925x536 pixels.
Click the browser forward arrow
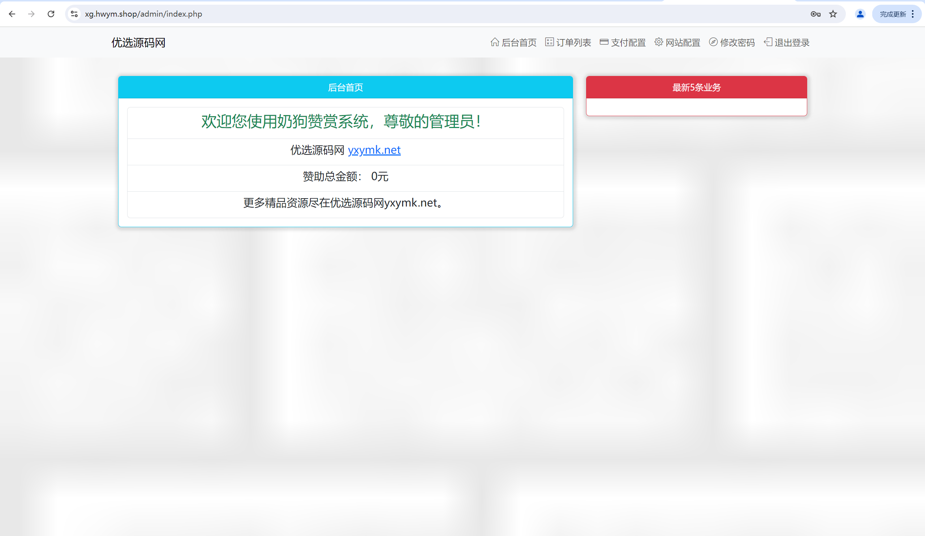click(31, 14)
